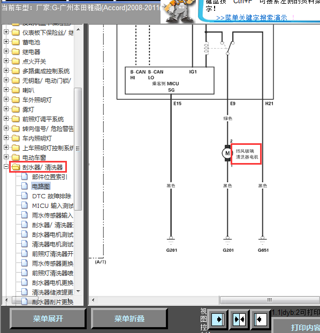
Task: Click tree panel scroll-down arrow
Action: (x=78, y=291)
